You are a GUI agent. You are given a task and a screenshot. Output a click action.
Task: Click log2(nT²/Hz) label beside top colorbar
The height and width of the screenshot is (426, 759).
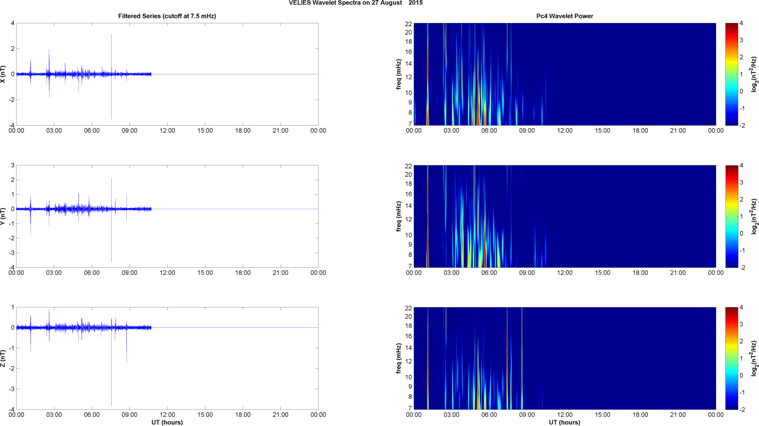[x=754, y=74]
